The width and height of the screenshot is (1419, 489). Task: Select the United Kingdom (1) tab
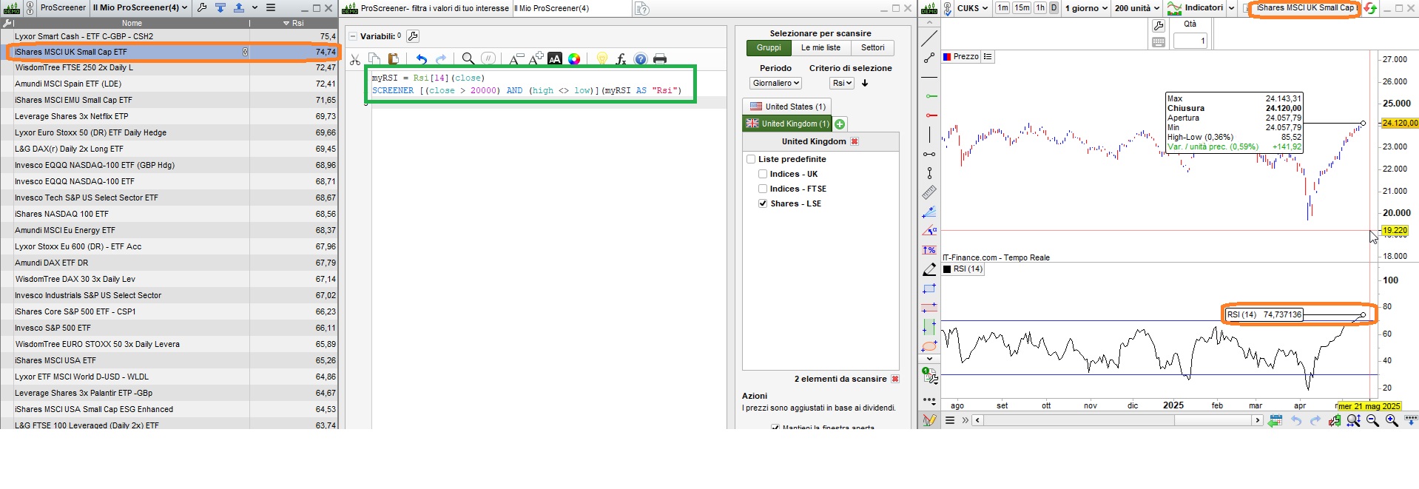click(787, 124)
